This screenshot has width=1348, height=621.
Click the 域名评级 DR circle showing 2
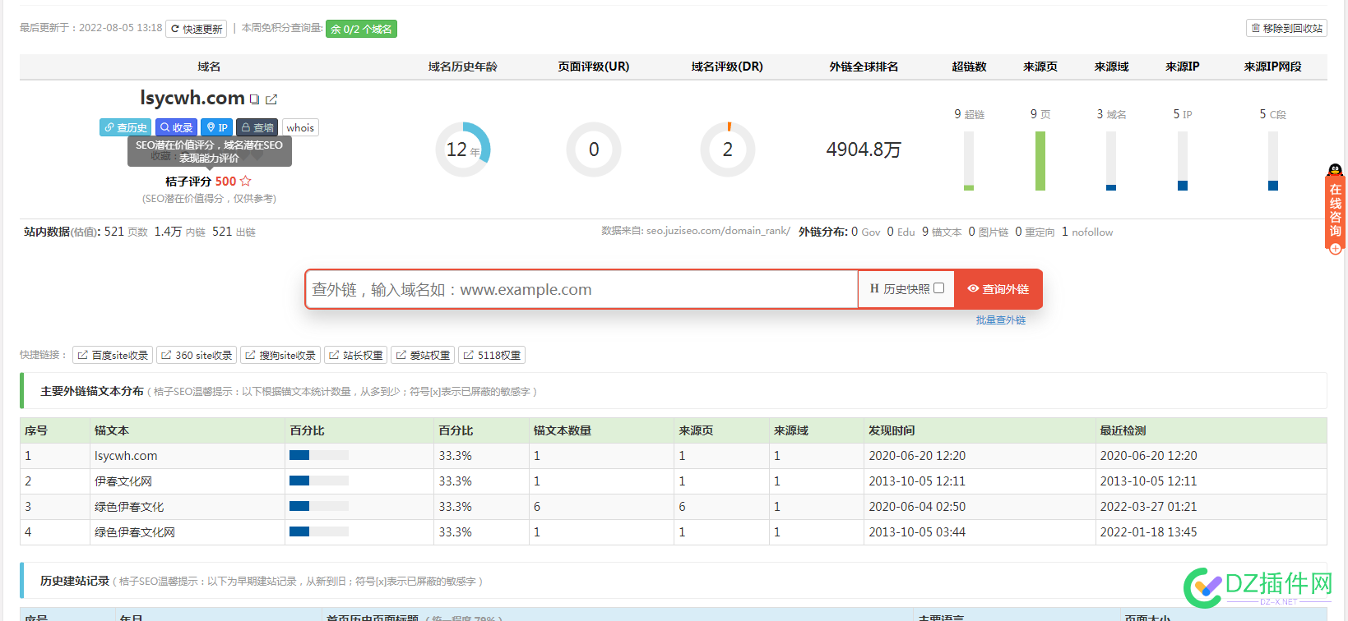click(x=728, y=149)
